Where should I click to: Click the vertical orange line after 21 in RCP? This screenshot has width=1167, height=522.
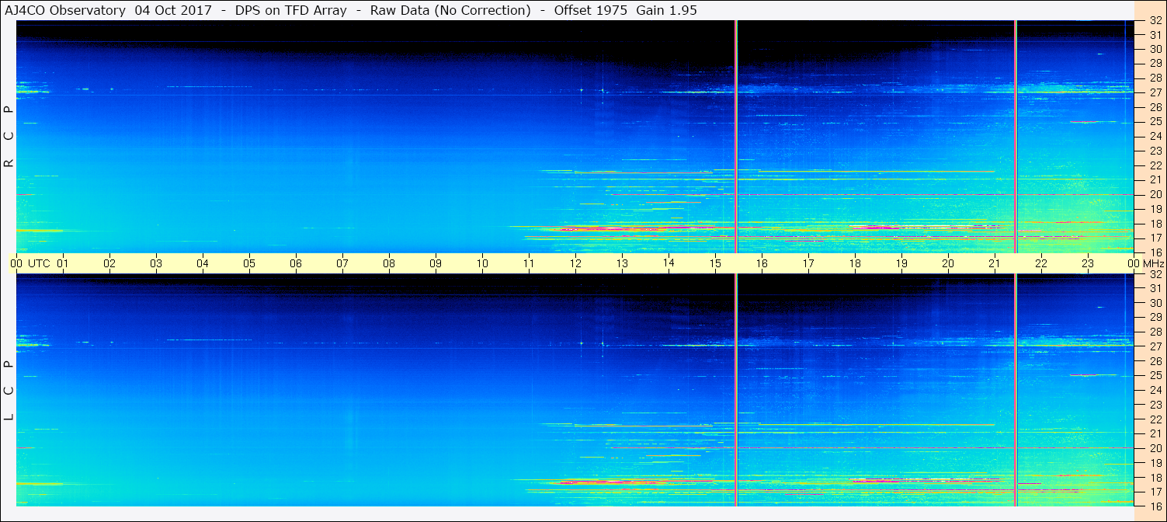click(x=1016, y=136)
